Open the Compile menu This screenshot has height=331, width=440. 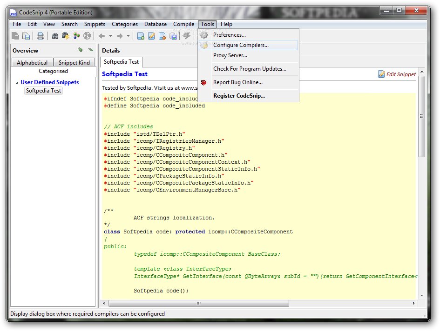tap(183, 24)
